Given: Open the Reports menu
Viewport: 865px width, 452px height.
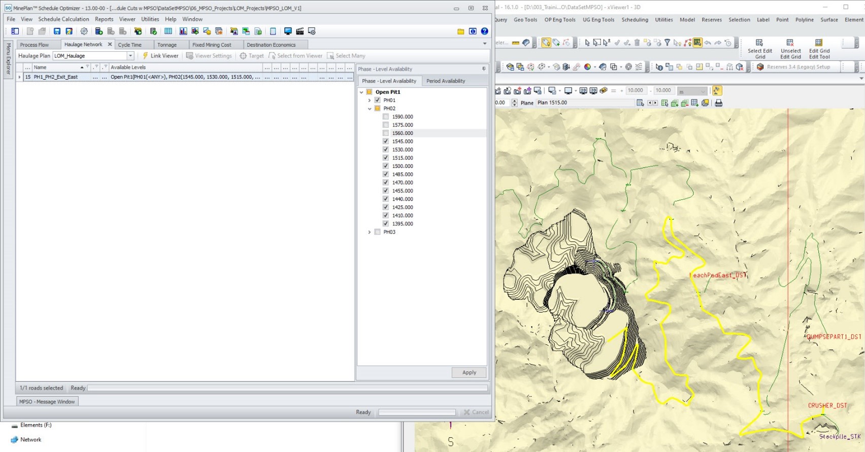Looking at the screenshot, I should [x=104, y=19].
